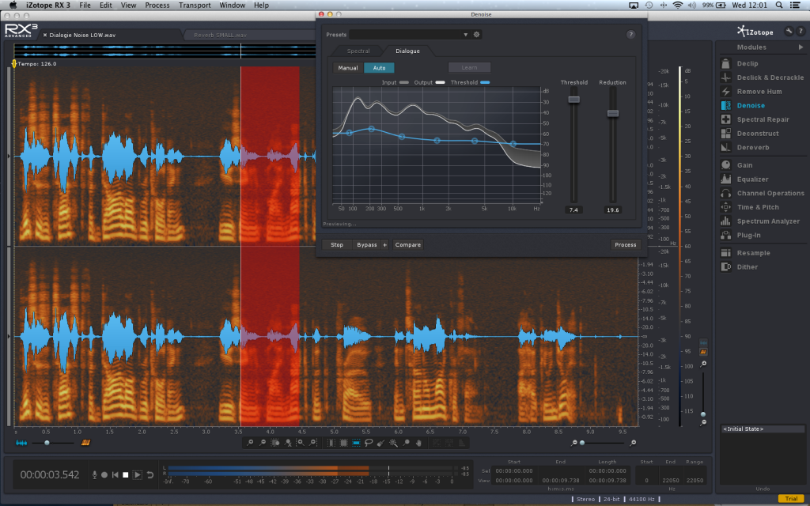Open the Resample module

(x=745, y=253)
